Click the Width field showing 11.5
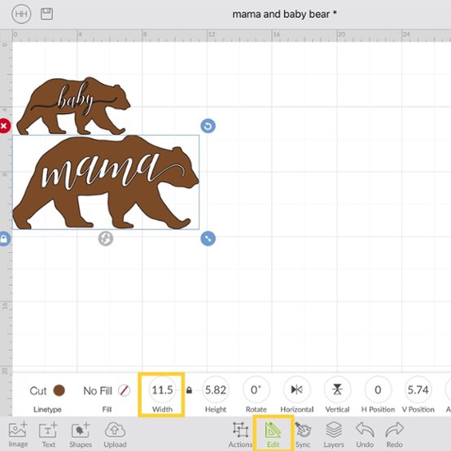 [x=162, y=390]
